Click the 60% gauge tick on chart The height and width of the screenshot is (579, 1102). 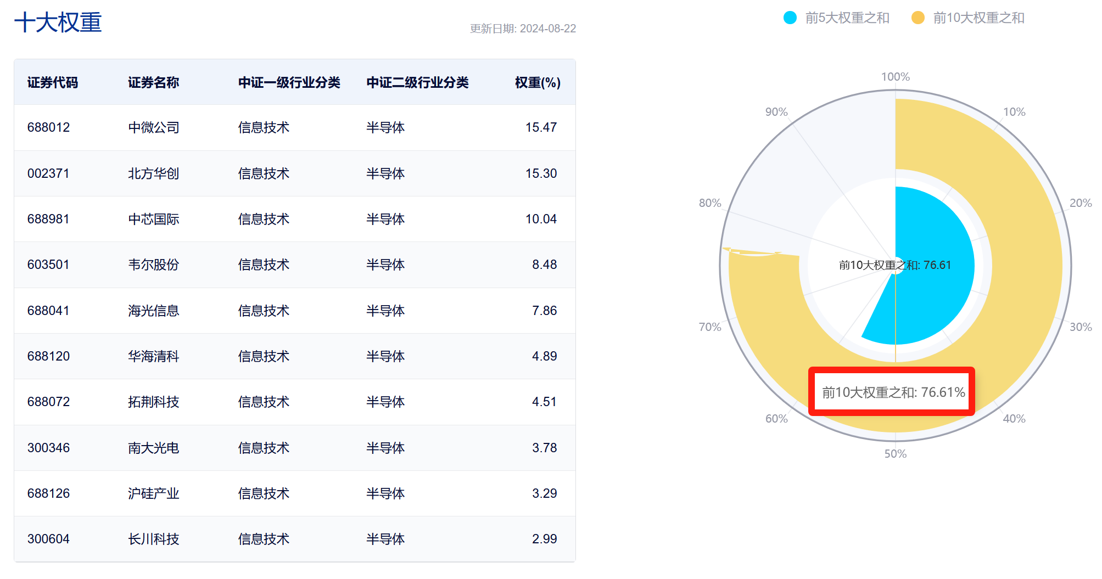(x=776, y=418)
